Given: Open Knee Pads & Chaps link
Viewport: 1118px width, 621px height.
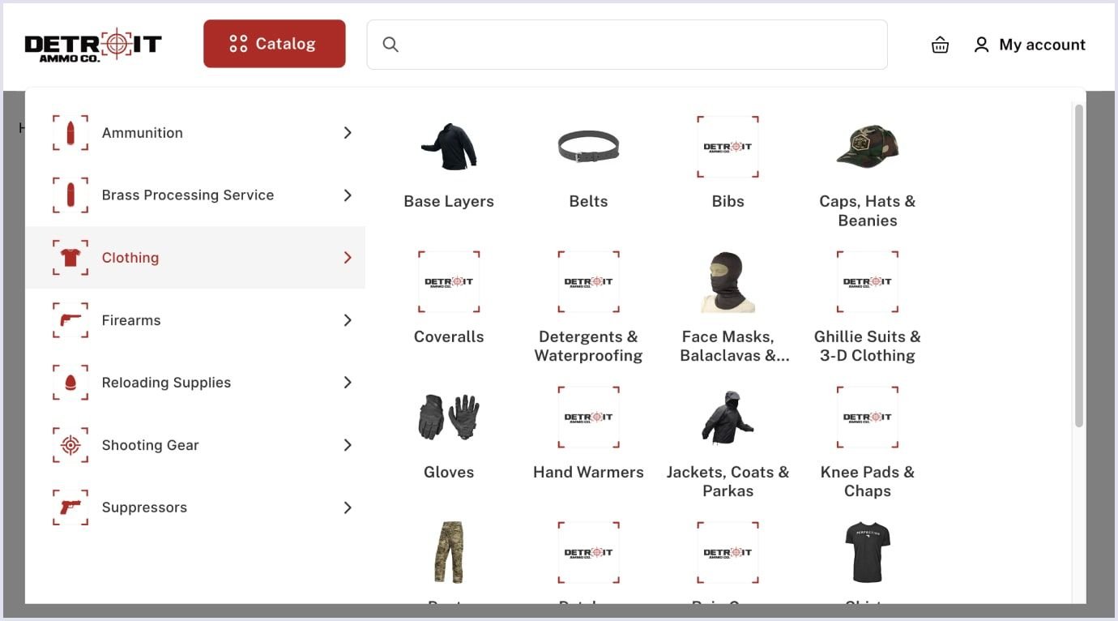Looking at the screenshot, I should [x=867, y=482].
